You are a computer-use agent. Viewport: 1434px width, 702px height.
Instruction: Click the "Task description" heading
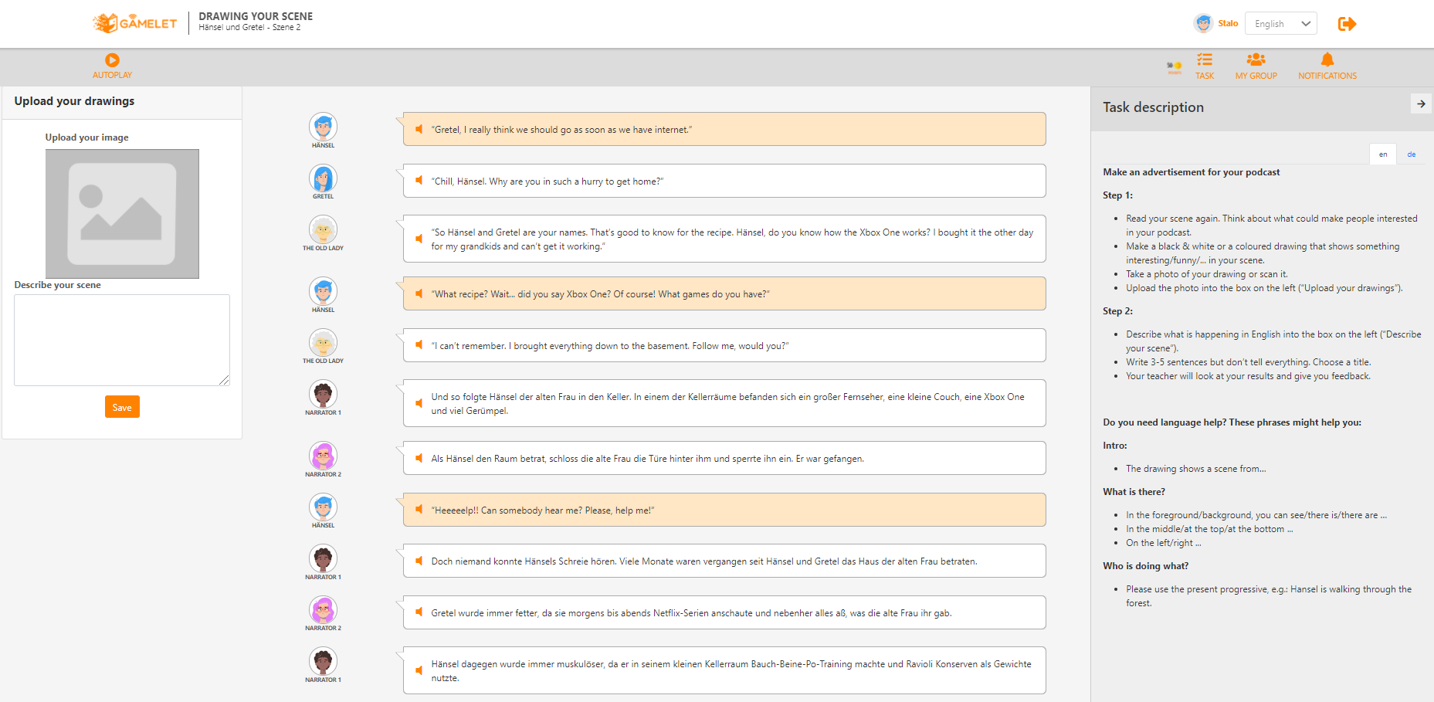[x=1153, y=107]
